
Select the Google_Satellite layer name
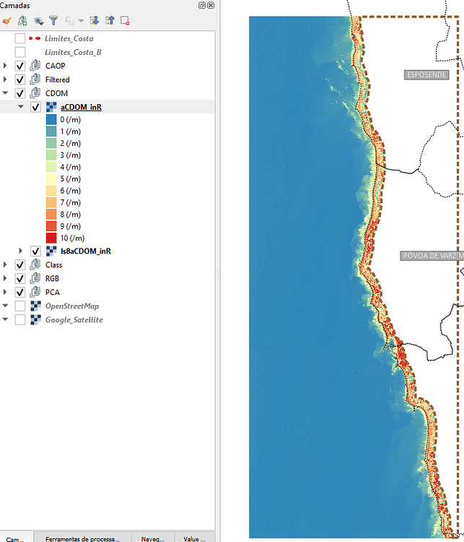(x=74, y=319)
